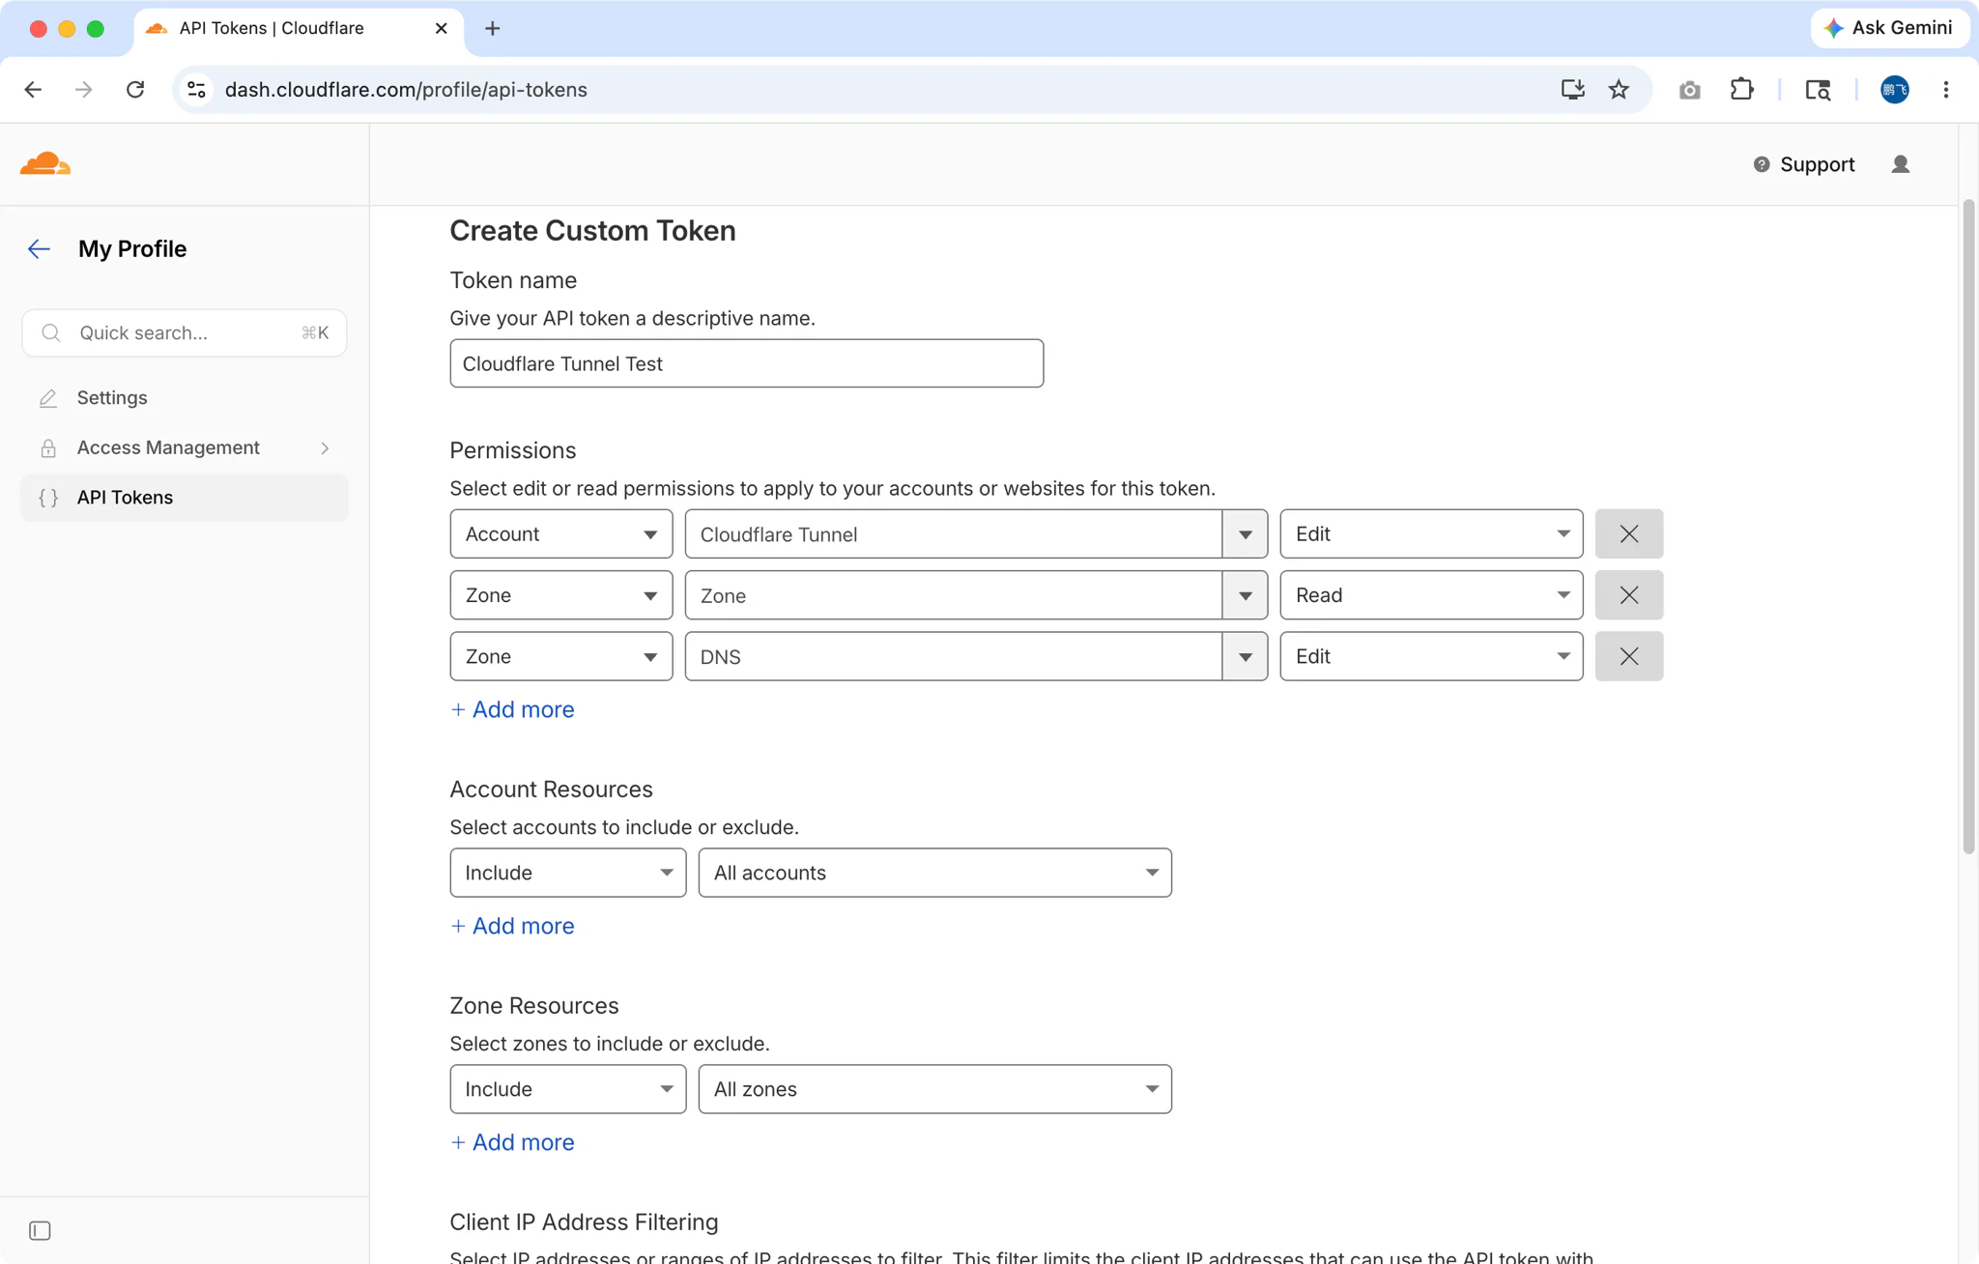Screen dimensions: 1979x1264
Task: Click the install app icon in address bar
Action: click(1572, 90)
